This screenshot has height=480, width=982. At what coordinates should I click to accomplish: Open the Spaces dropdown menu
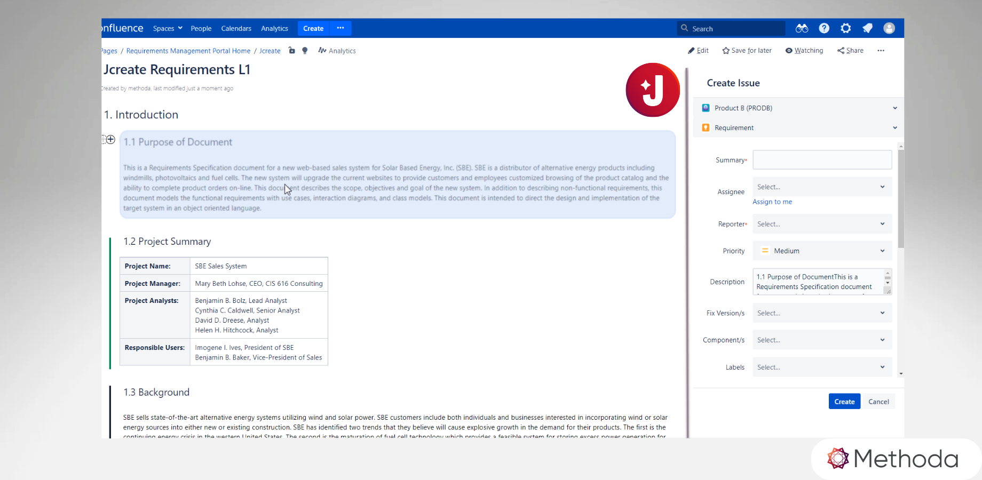168,28
